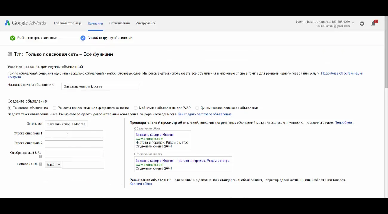Select Реклама приложения или цифрового контента option
The height and width of the screenshot is (214, 388).
tap(54, 108)
